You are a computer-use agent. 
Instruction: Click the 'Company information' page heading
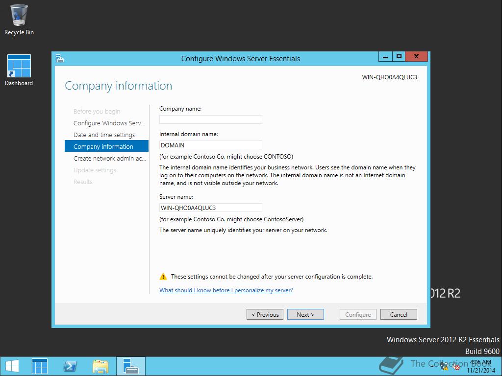(x=119, y=86)
